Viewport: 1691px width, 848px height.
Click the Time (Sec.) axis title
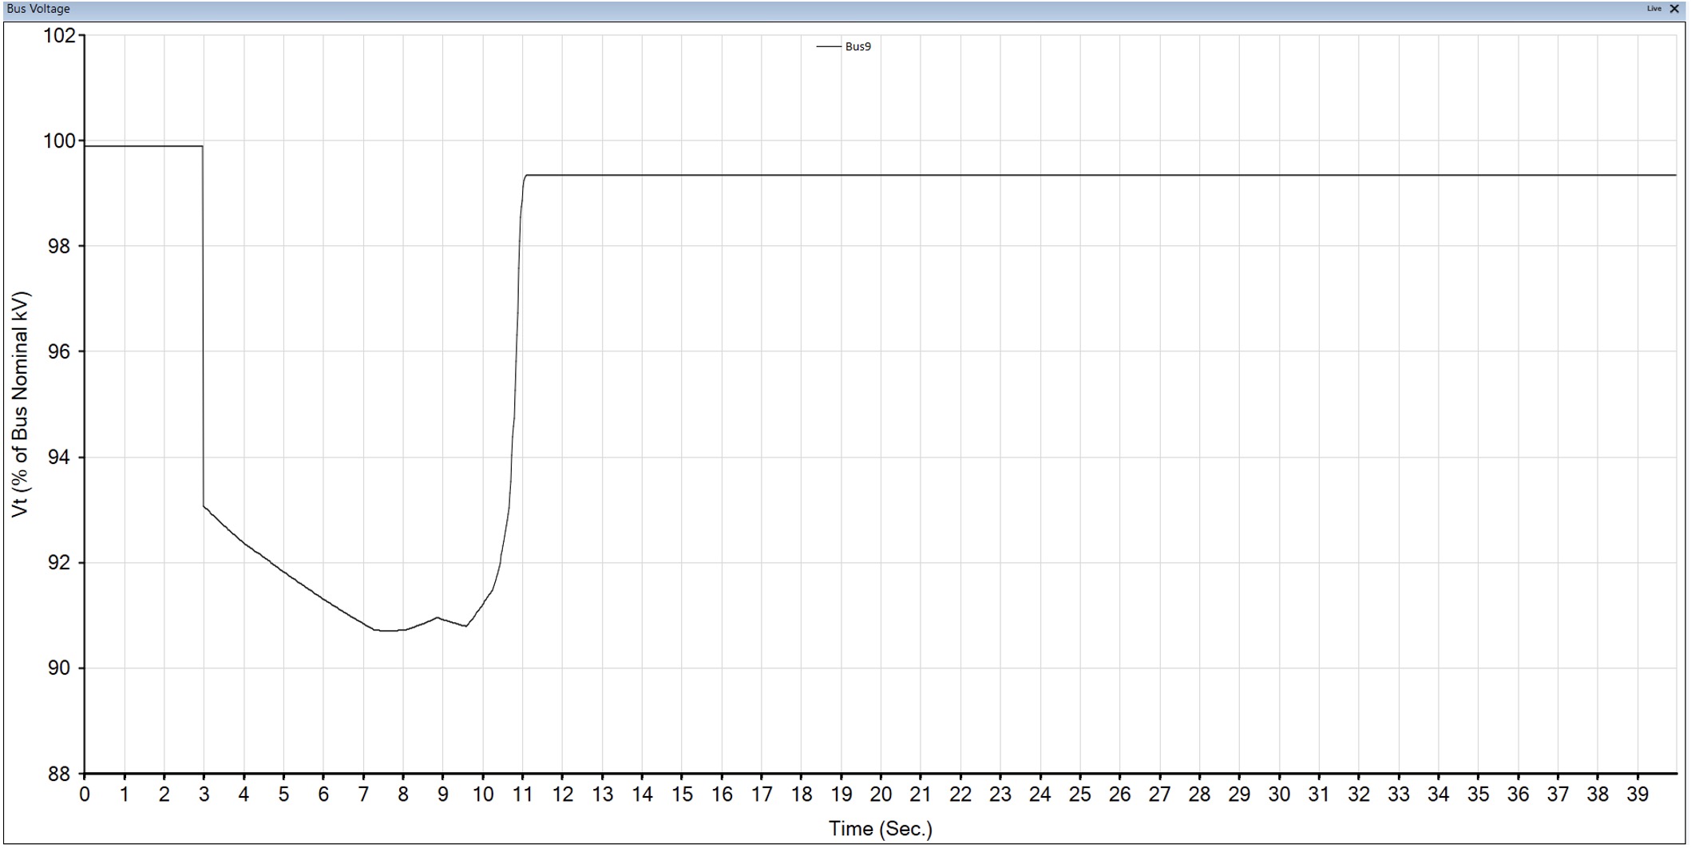click(880, 829)
